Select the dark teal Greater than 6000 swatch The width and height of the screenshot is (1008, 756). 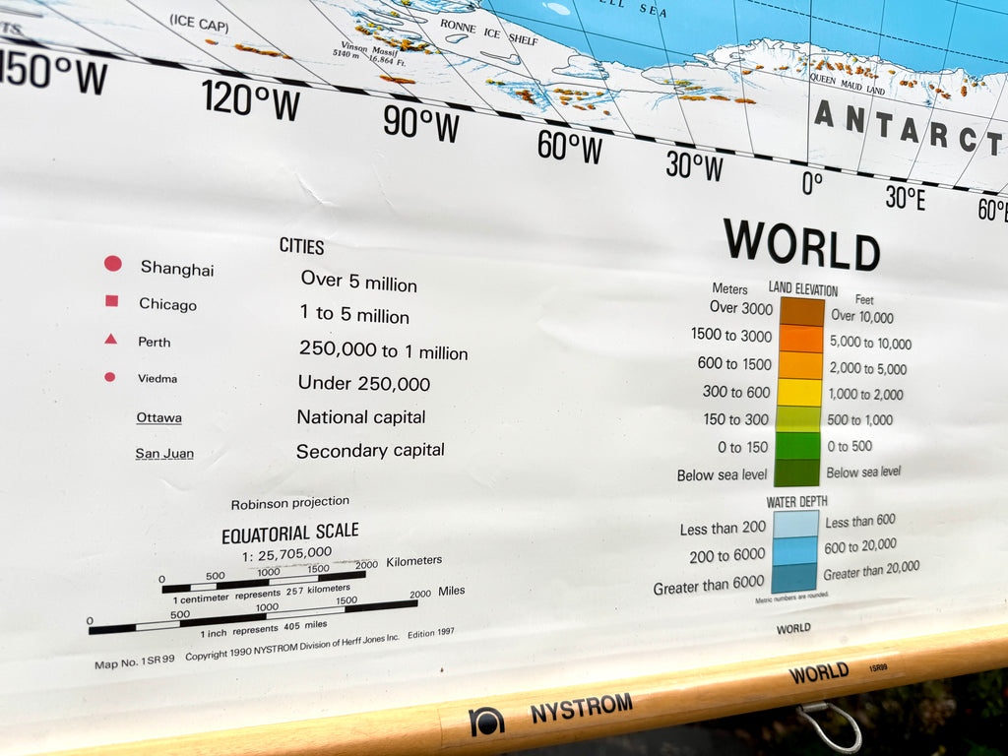click(794, 579)
